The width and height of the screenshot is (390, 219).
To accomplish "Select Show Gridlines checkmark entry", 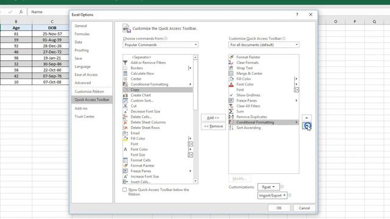I will point(264,95).
